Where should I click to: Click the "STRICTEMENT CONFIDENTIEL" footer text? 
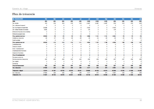[x=26, y=100]
